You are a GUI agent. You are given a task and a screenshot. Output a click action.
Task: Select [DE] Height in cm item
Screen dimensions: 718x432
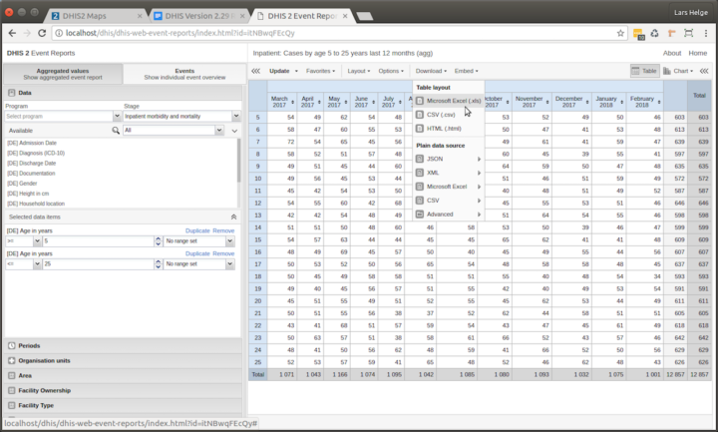click(x=28, y=194)
